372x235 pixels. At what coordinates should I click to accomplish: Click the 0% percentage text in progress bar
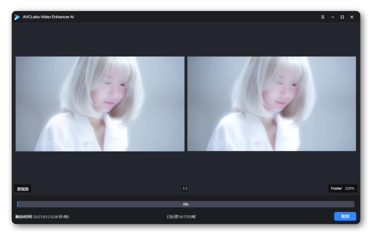pyautogui.click(x=186, y=205)
